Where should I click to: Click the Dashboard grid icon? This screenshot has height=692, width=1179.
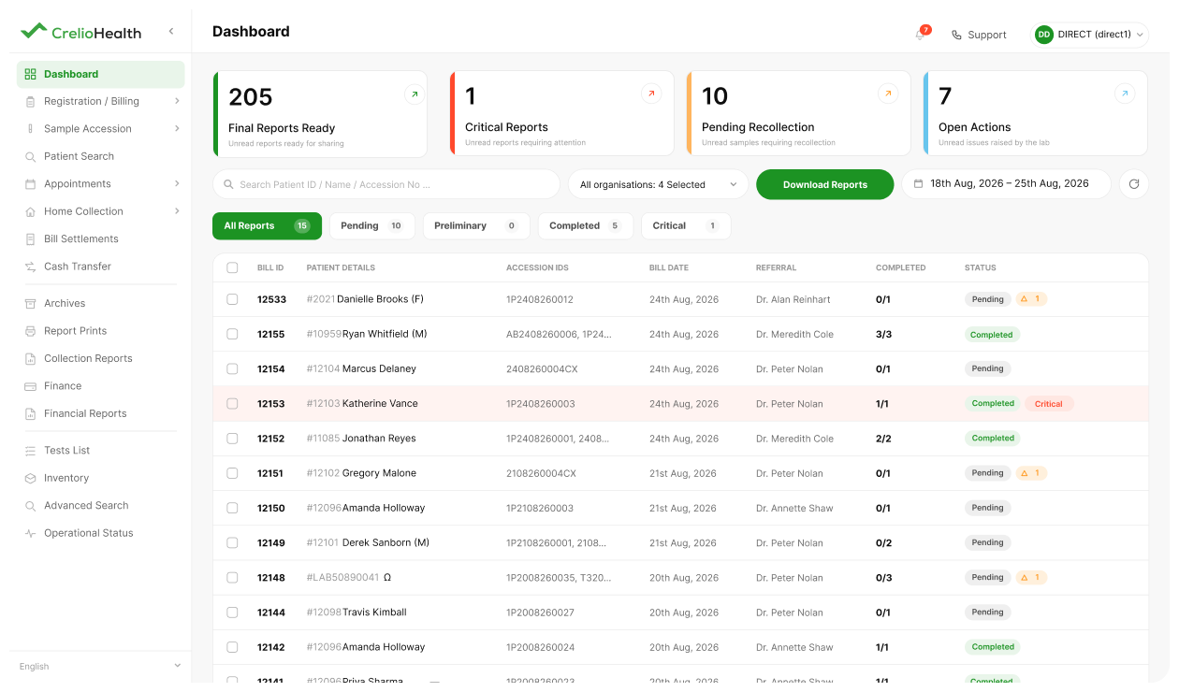point(31,75)
